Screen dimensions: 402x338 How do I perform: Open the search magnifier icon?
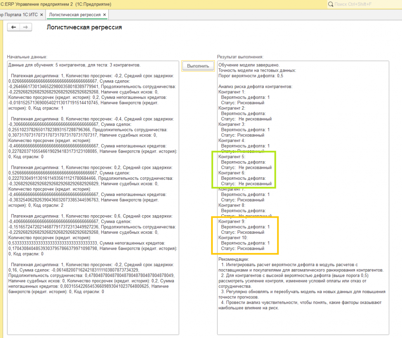(331, 4)
